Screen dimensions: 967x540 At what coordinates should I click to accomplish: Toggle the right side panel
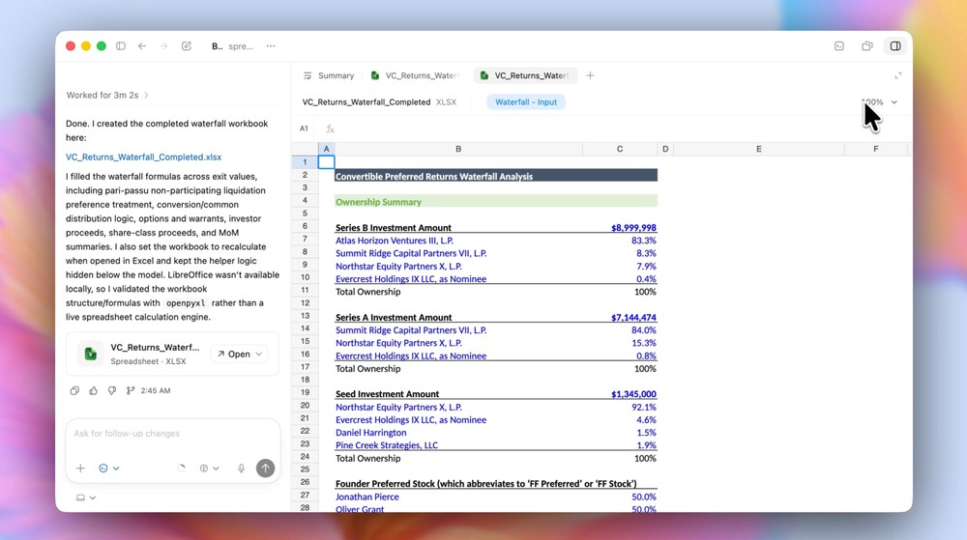(x=895, y=46)
